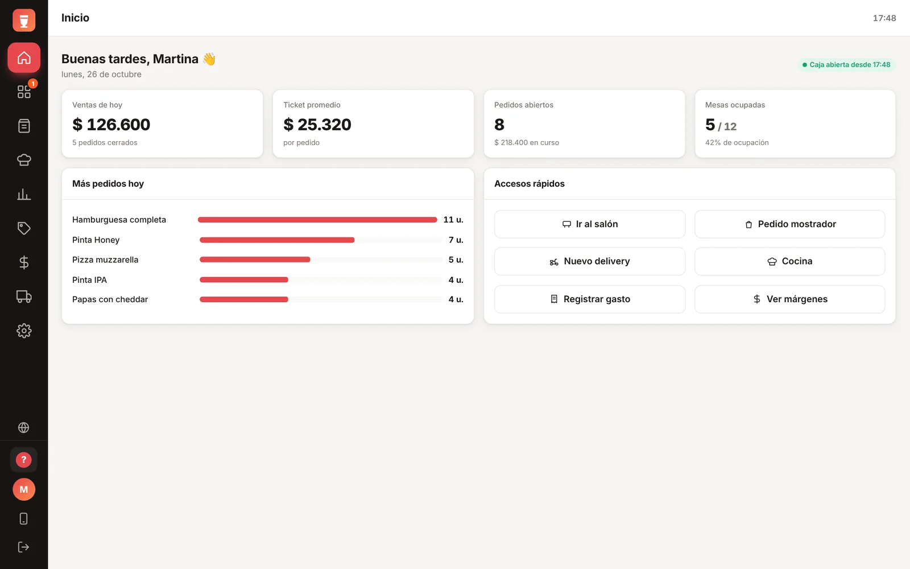
Task: Open the Mesas ocupadas card
Action: coord(795,123)
